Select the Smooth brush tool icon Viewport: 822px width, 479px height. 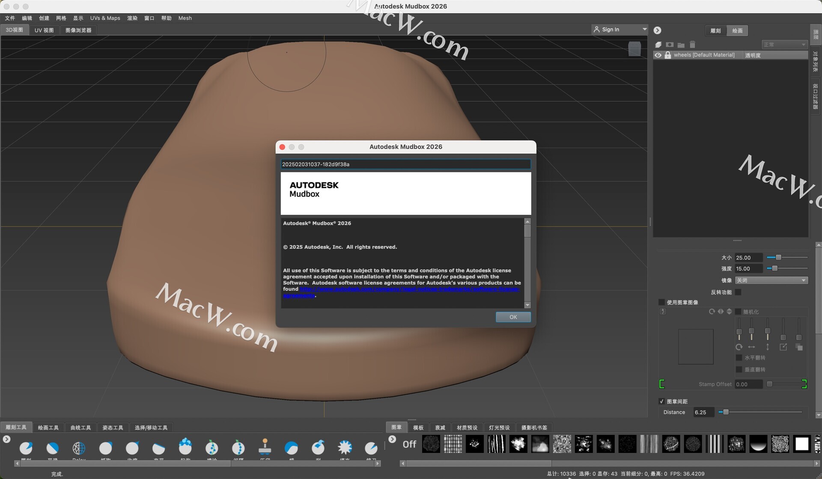pos(53,448)
